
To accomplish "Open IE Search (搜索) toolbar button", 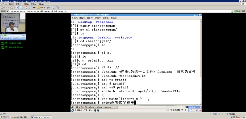I will point(32,8).
